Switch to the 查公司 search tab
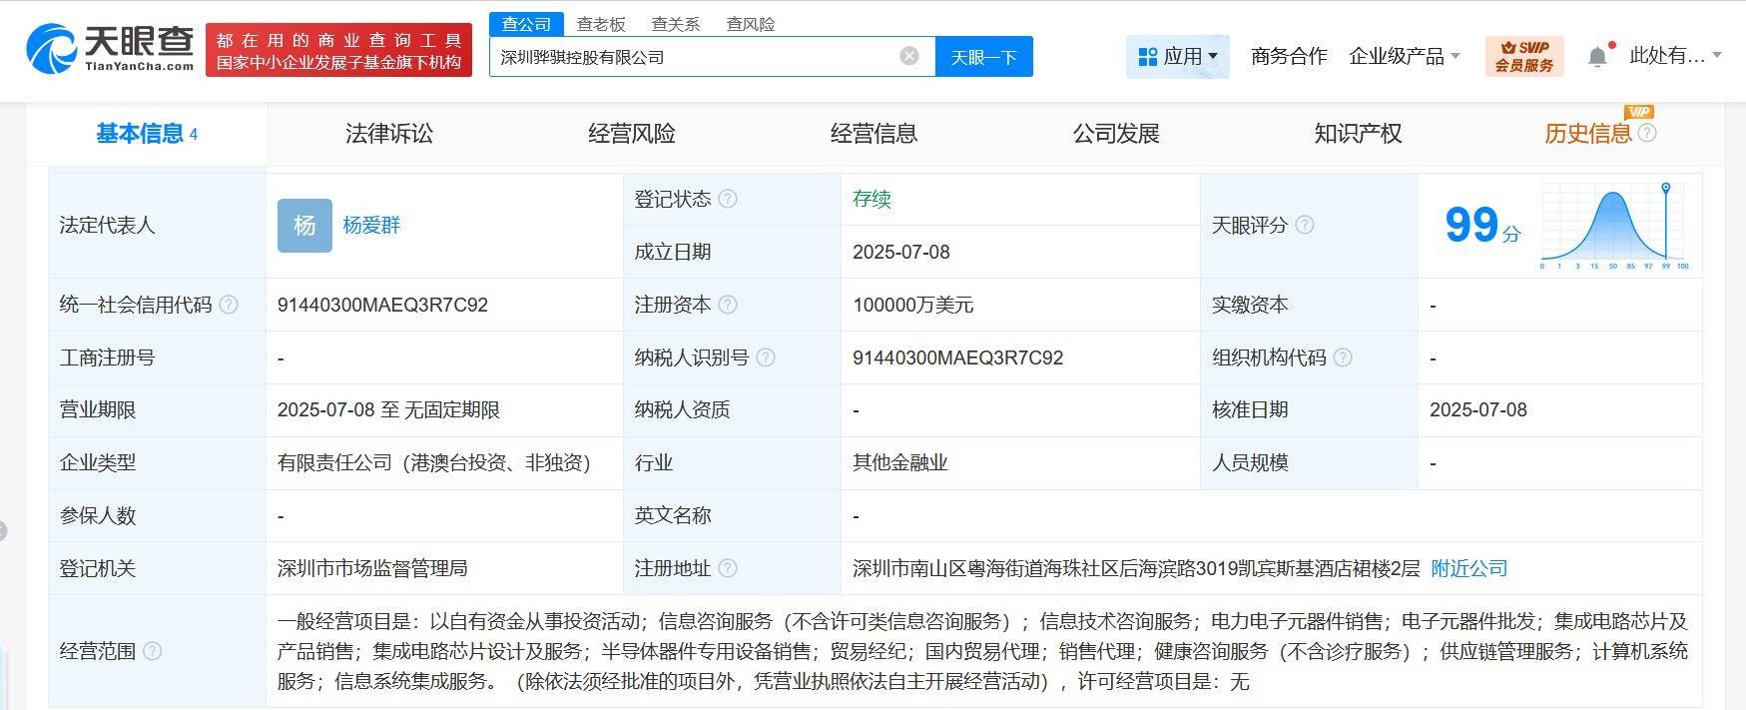This screenshot has height=710, width=1746. point(526,23)
